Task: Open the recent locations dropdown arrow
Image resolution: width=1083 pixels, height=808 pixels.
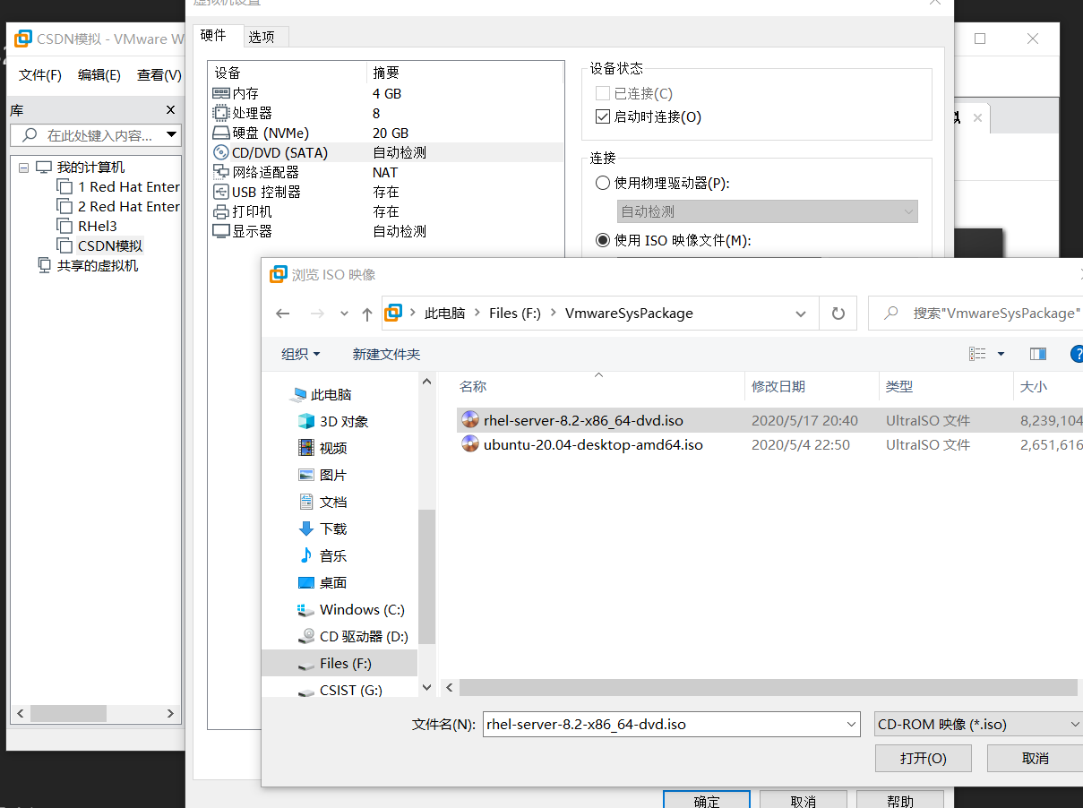Action: [344, 314]
